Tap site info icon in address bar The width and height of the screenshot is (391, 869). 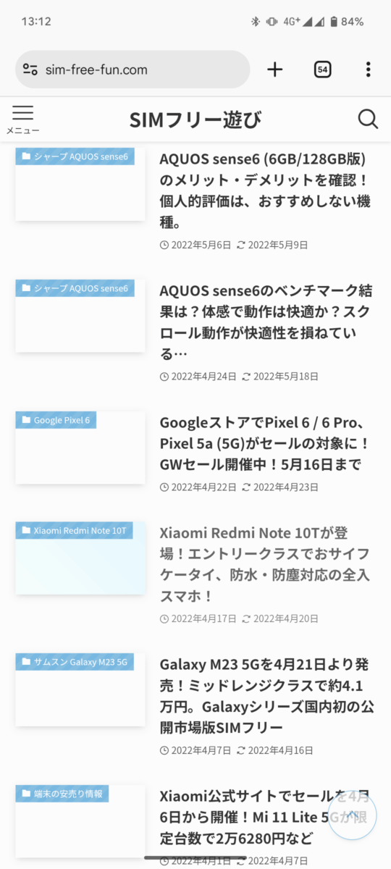[30, 70]
